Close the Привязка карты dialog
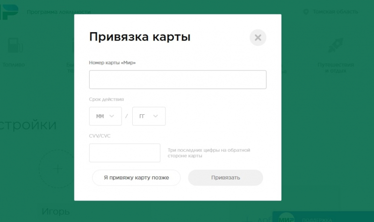Screen dimensions: 374x222 [x=258, y=38]
